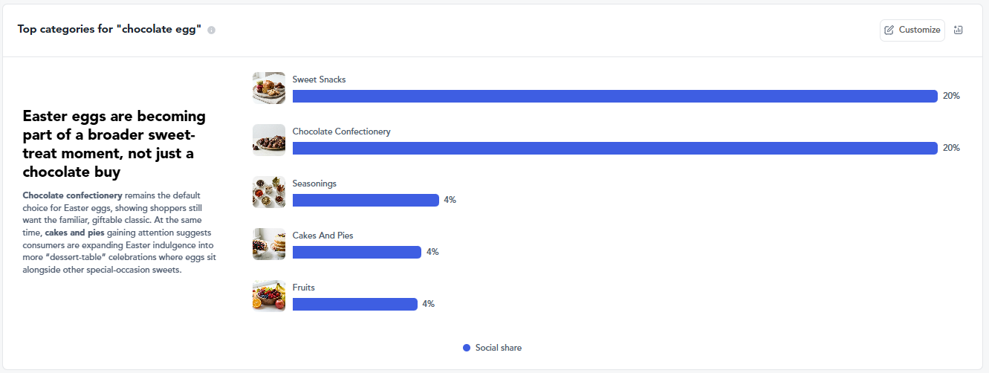
Task: Toggle the Social share legend label
Action: pyautogui.click(x=498, y=348)
